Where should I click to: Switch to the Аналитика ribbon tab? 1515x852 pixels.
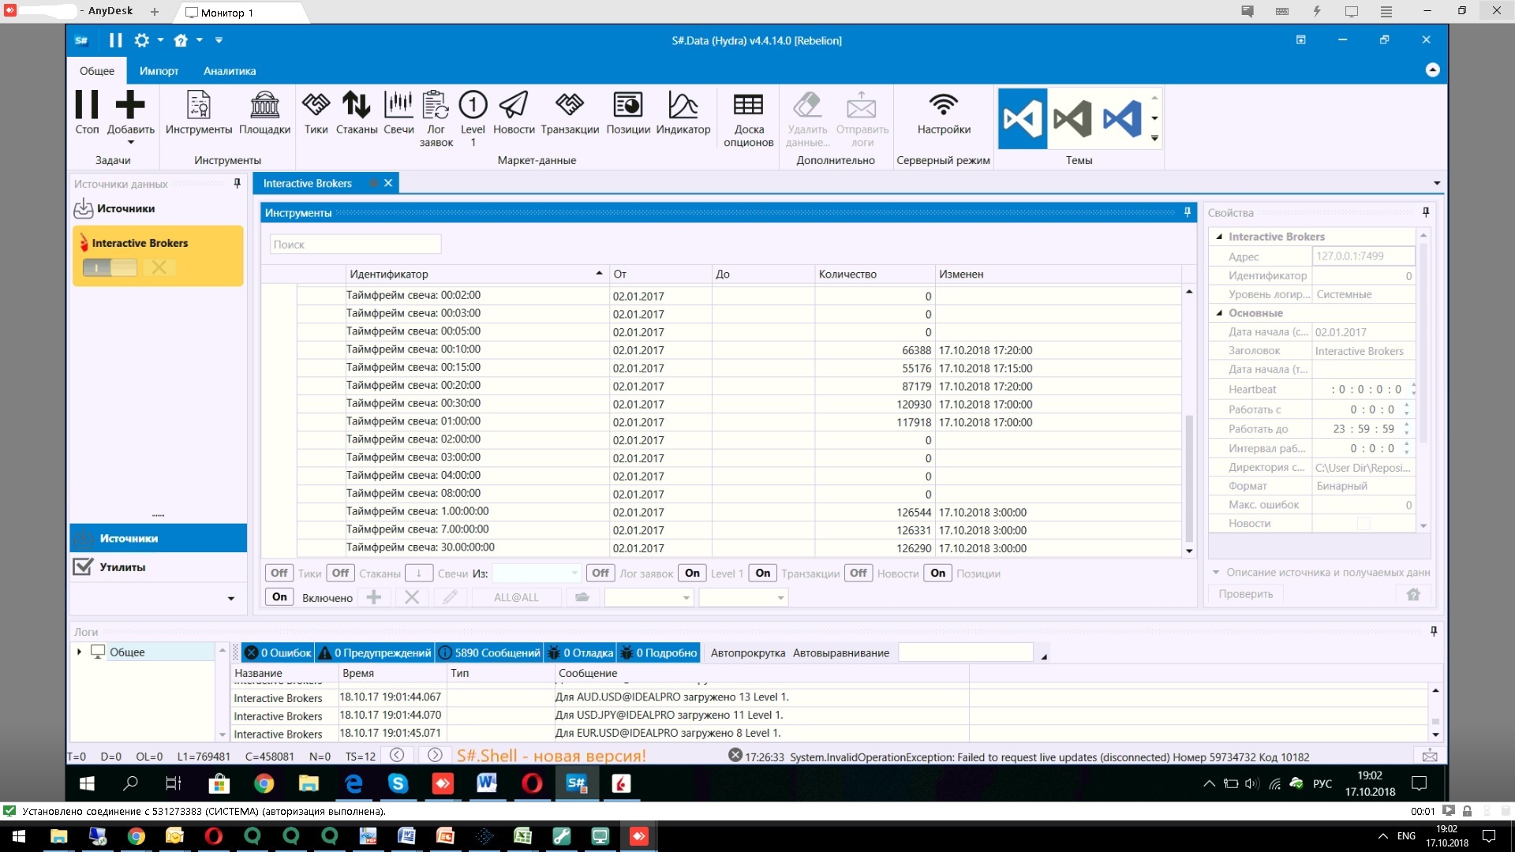coord(230,71)
